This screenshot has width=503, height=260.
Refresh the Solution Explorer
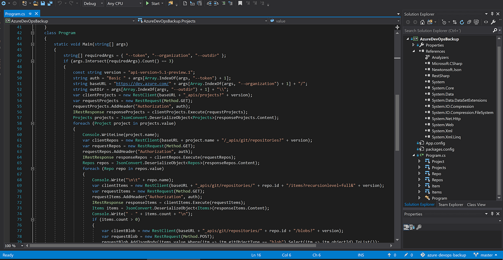pos(462,22)
